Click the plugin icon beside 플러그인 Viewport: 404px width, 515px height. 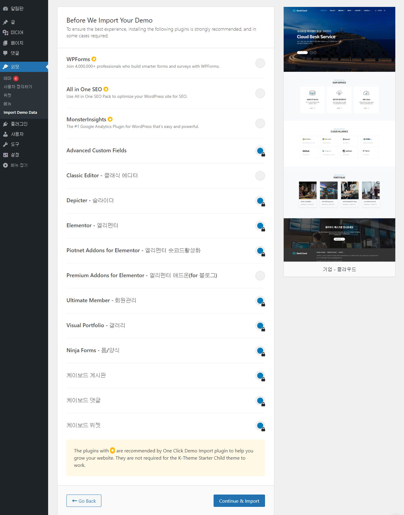point(5,124)
